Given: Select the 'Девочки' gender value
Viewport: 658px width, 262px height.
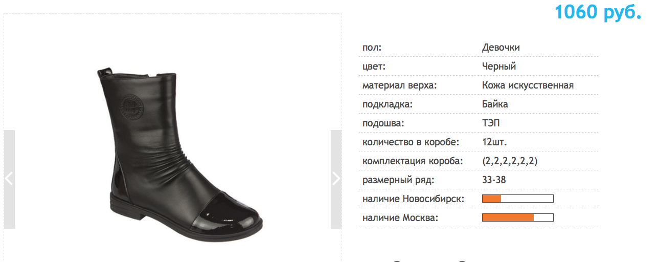Looking at the screenshot, I should pyautogui.click(x=501, y=48).
